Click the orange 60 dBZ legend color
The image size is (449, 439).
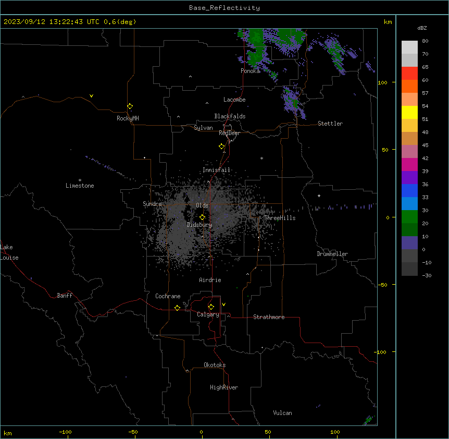pos(409,87)
